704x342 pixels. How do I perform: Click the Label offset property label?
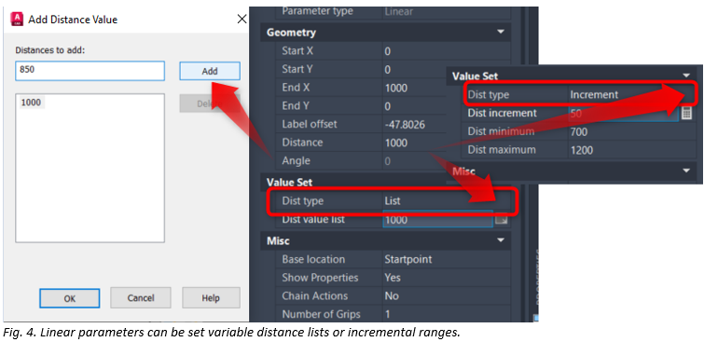pos(310,124)
